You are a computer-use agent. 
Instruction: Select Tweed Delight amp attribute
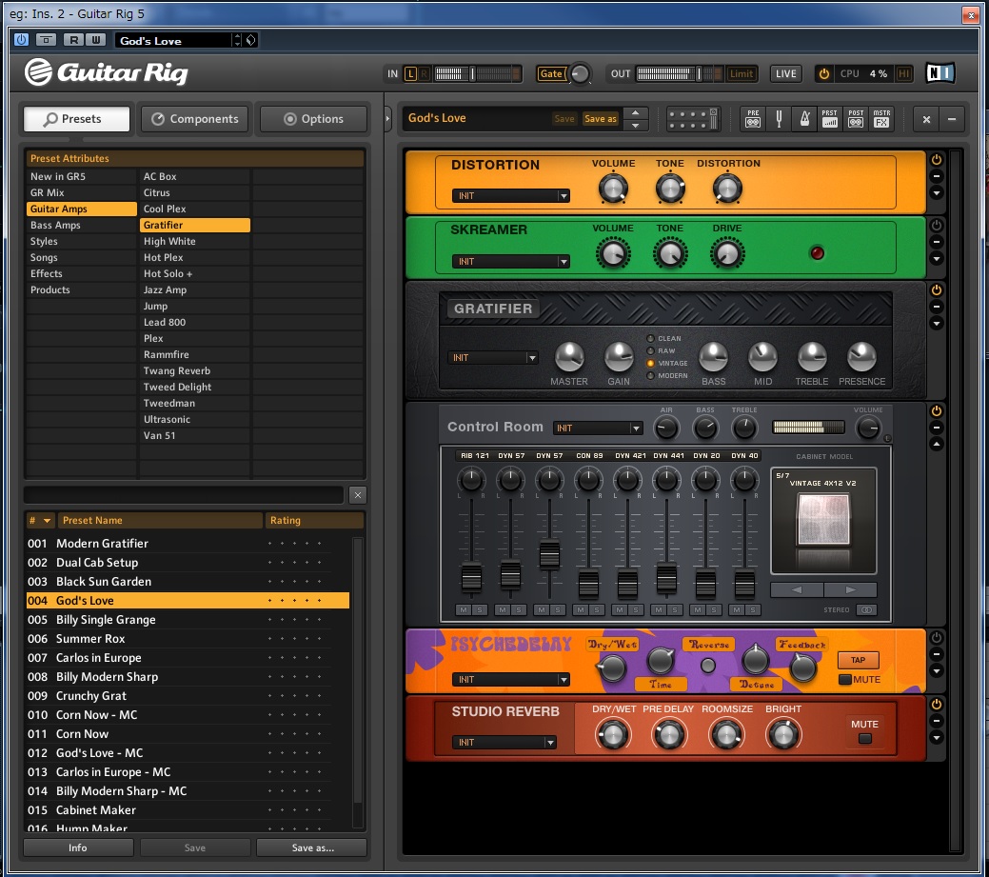pyautogui.click(x=195, y=387)
